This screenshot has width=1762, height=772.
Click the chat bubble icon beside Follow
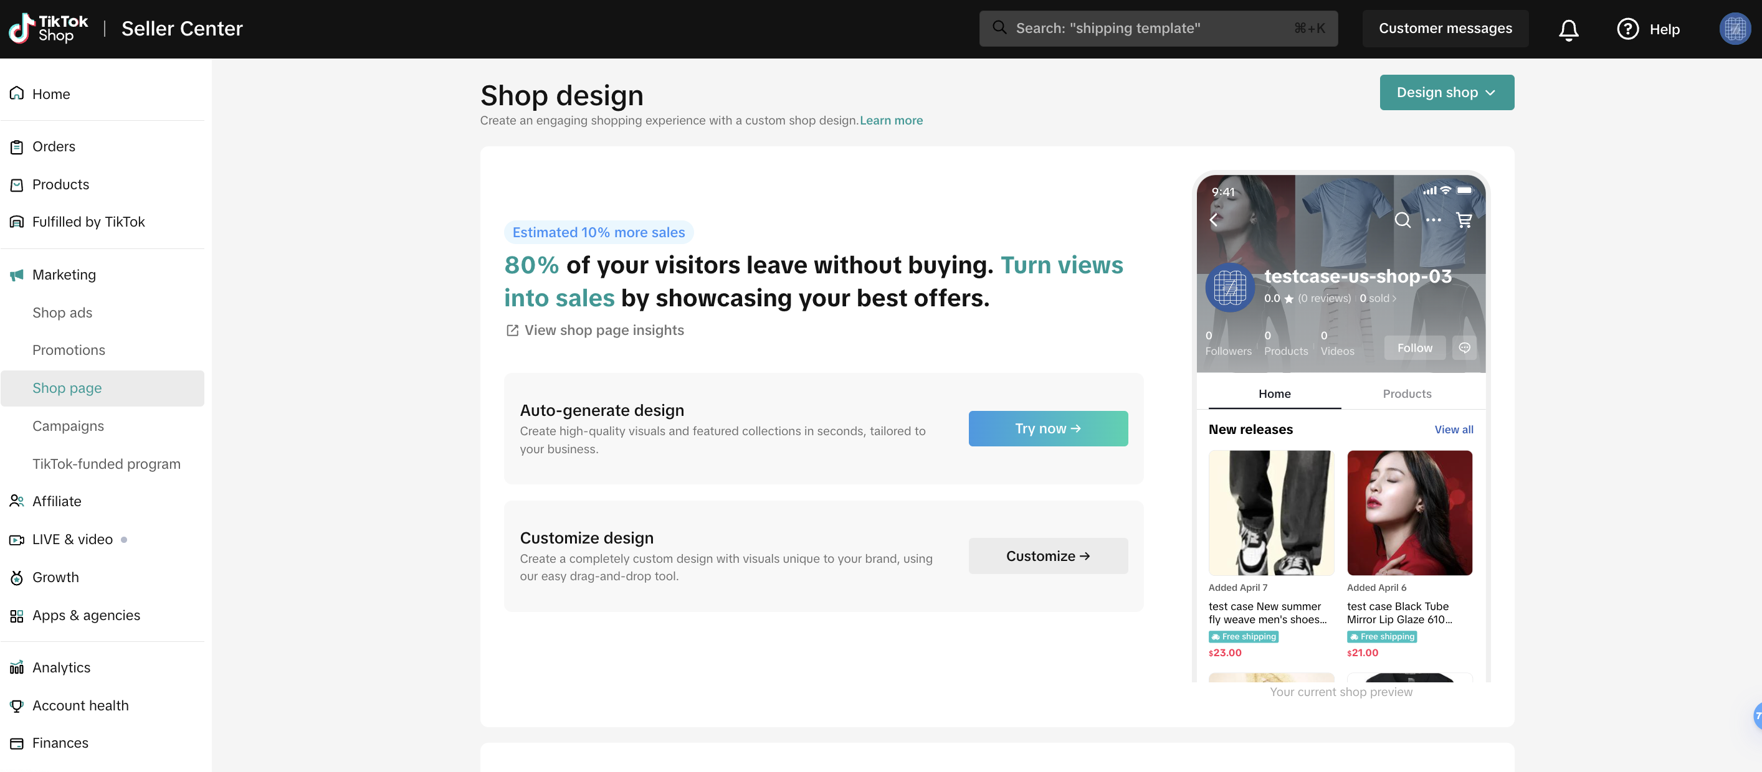[1464, 348]
